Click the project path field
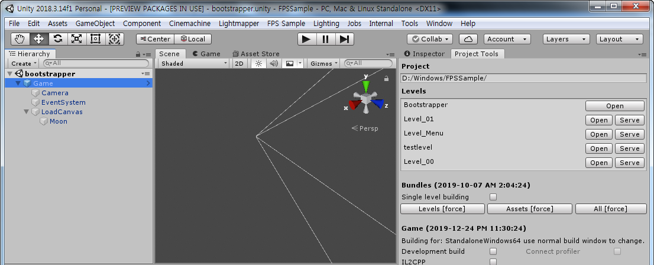 point(524,78)
